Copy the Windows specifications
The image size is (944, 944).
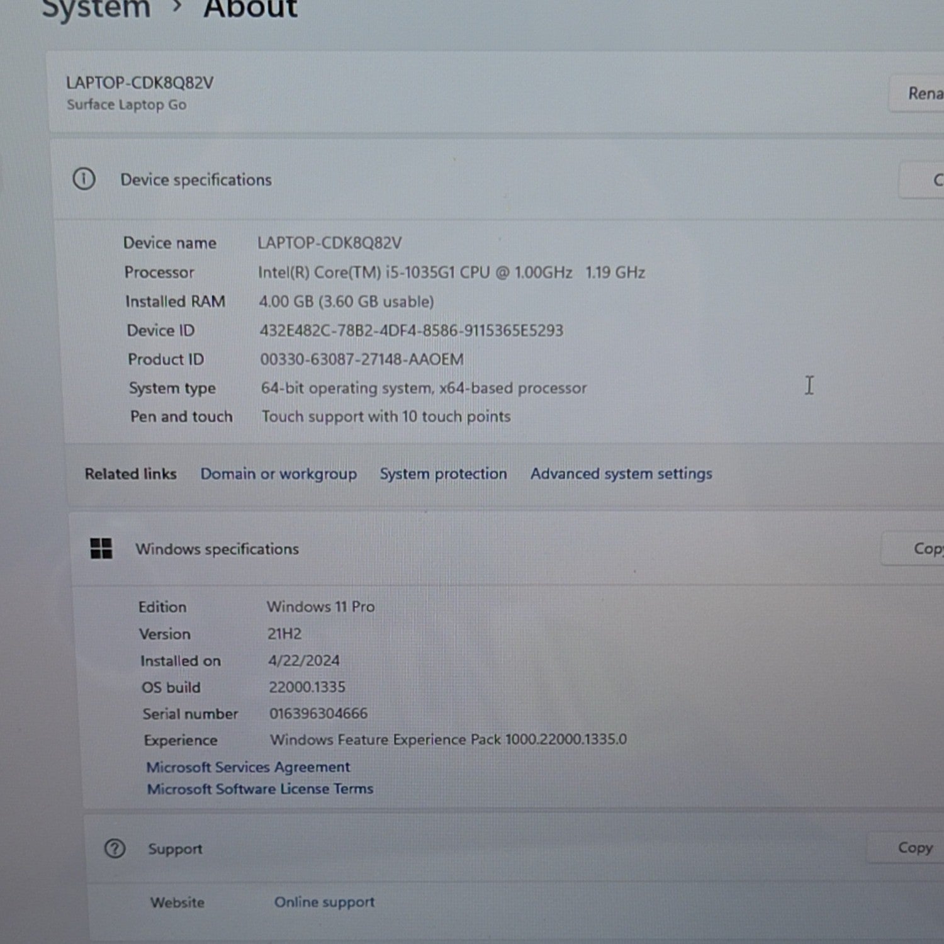click(x=914, y=549)
